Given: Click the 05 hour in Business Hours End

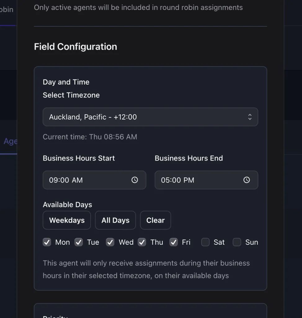Looking at the screenshot, I should click(165, 180).
